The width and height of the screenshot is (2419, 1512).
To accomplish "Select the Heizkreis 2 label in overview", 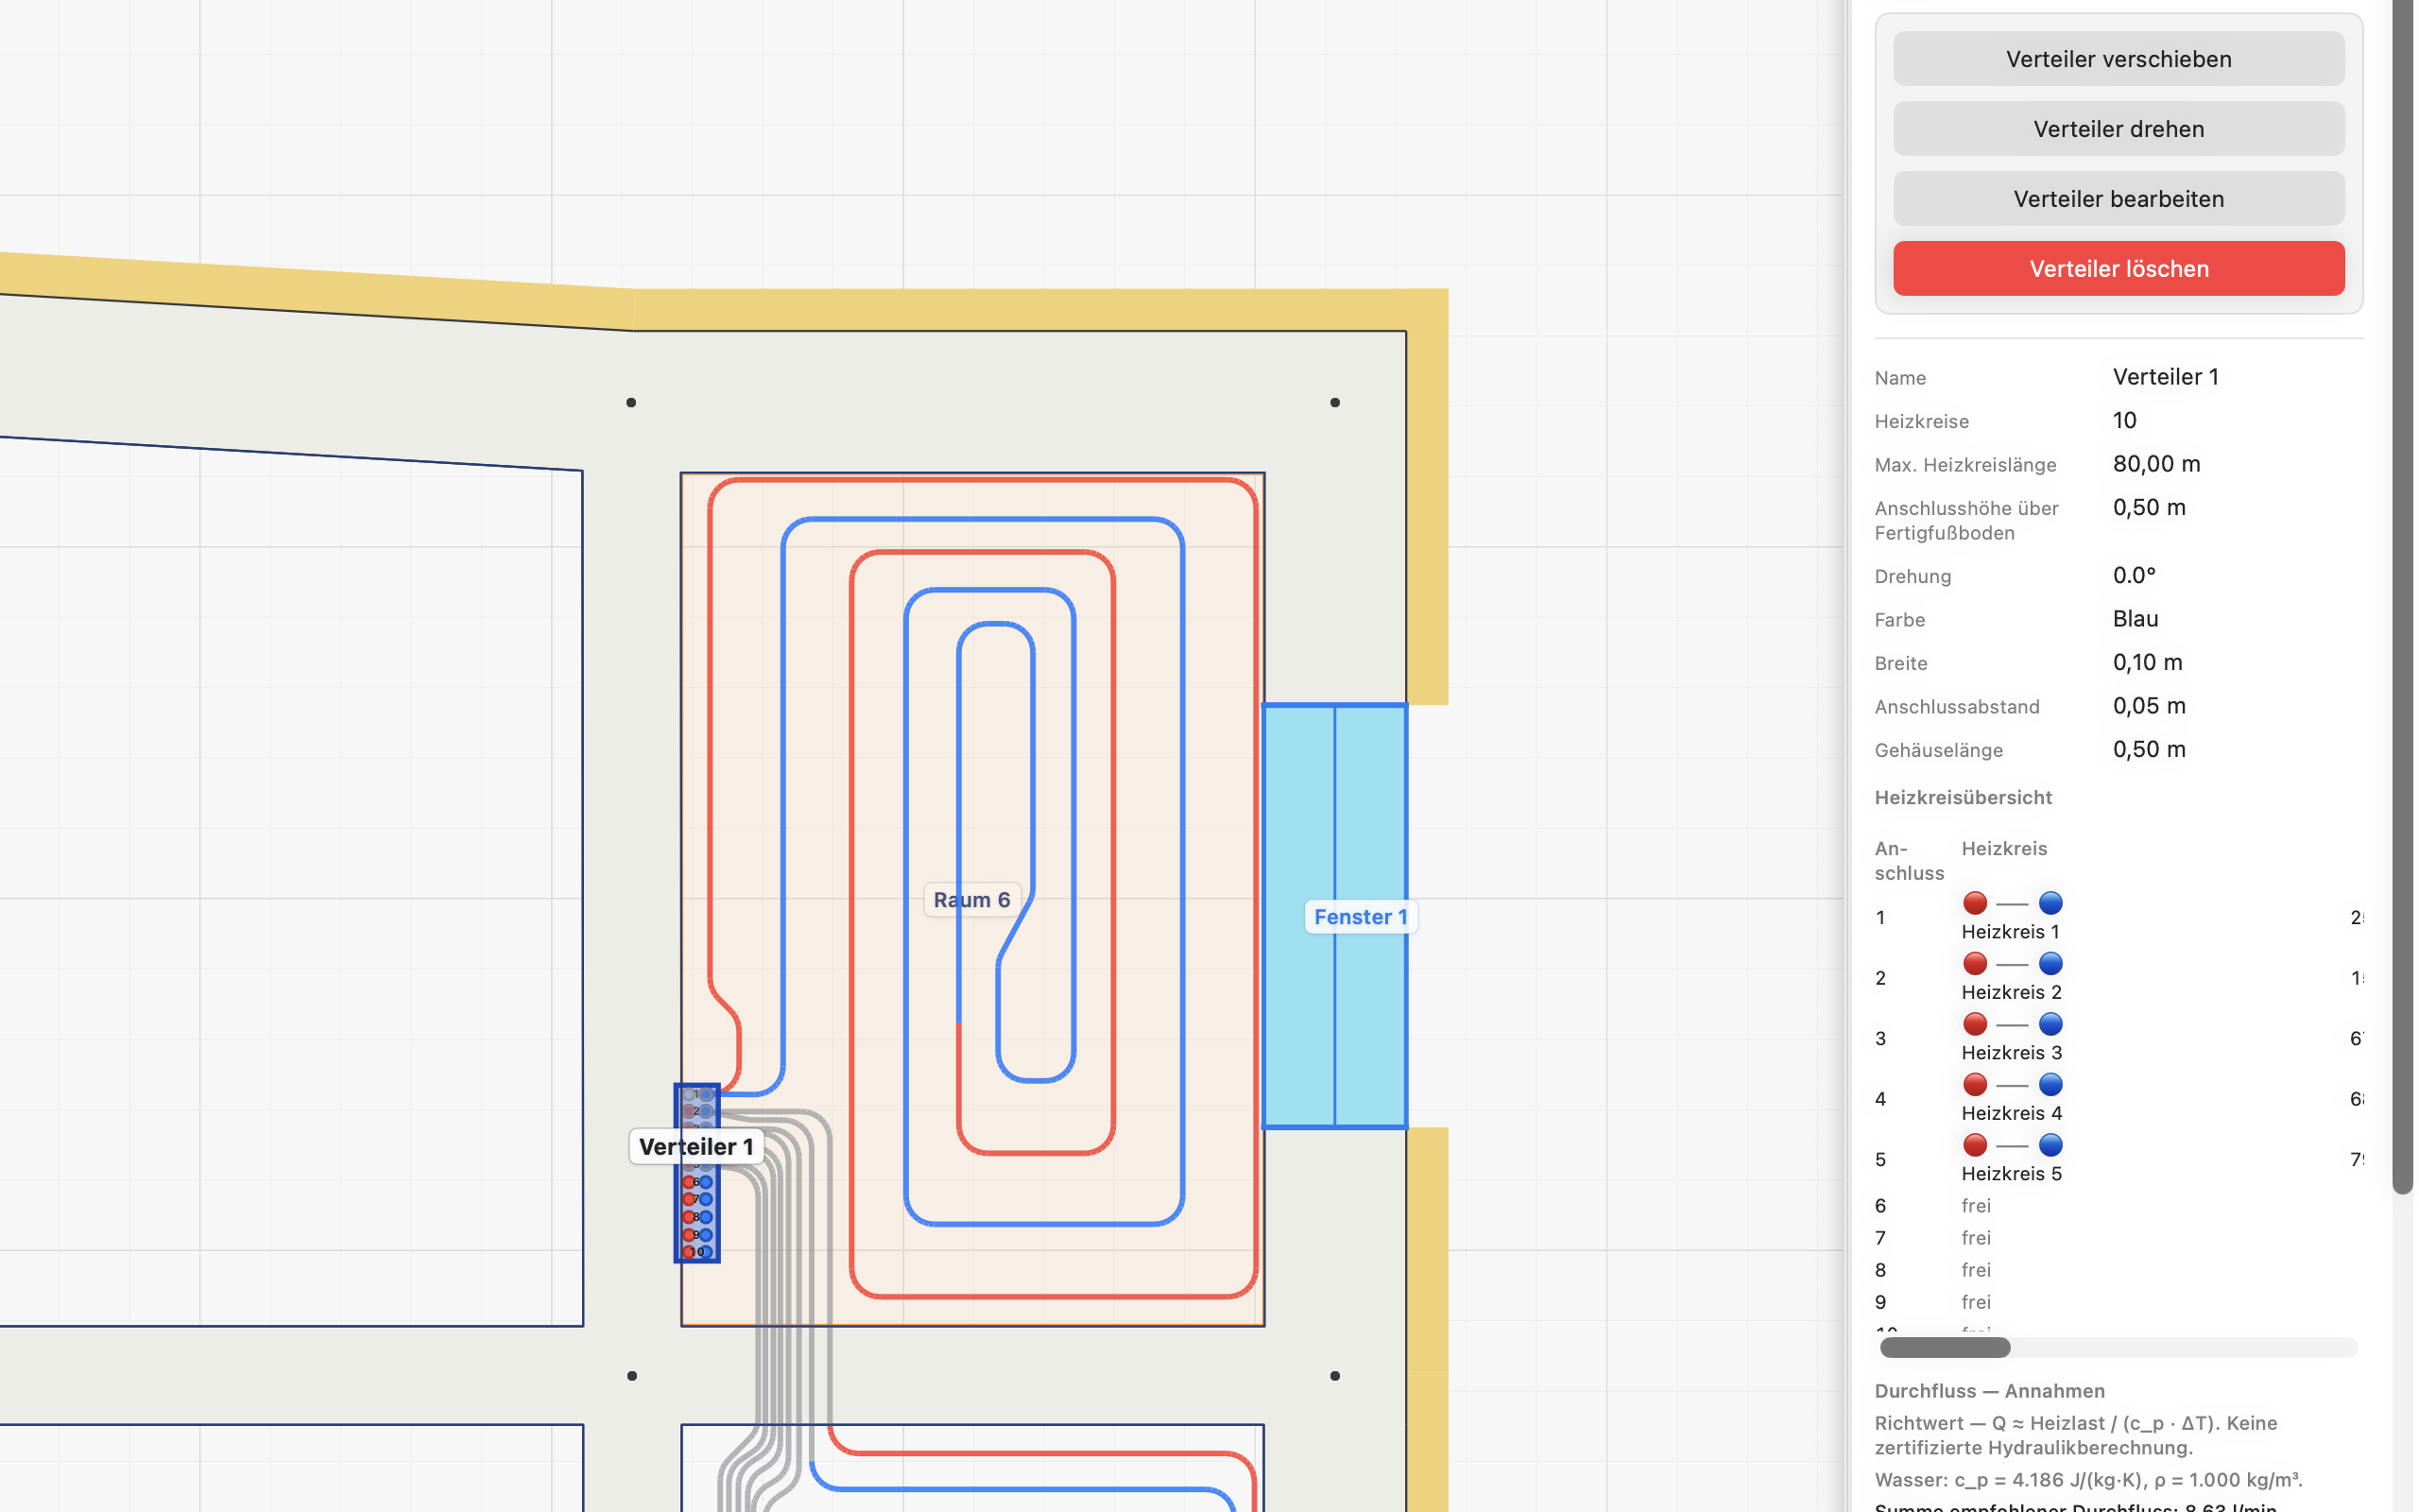I will 2011,992.
